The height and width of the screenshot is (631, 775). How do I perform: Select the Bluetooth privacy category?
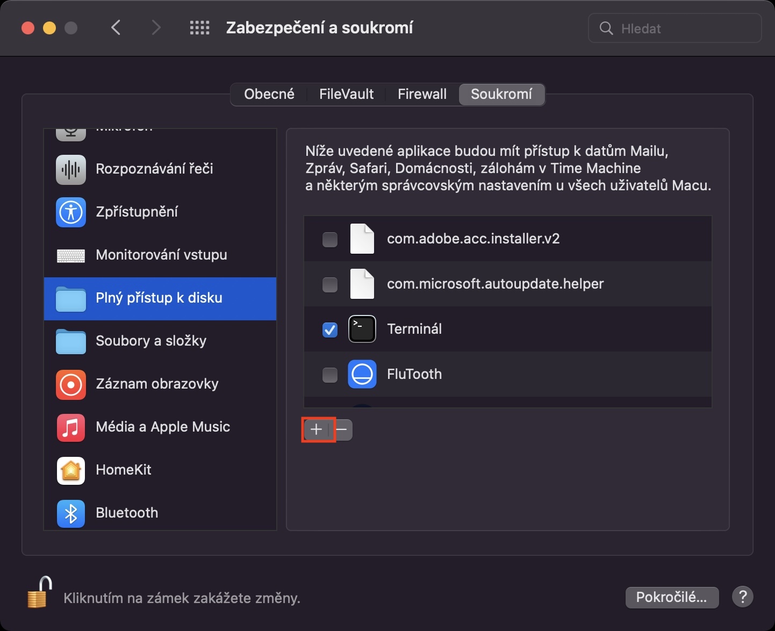(x=127, y=513)
